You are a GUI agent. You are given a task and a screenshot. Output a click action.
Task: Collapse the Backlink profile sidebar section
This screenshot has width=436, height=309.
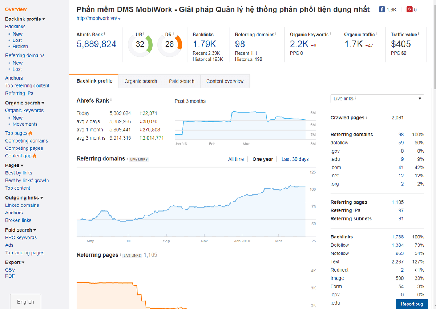click(25, 19)
